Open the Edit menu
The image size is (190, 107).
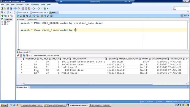pyautogui.click(x=7, y=4)
